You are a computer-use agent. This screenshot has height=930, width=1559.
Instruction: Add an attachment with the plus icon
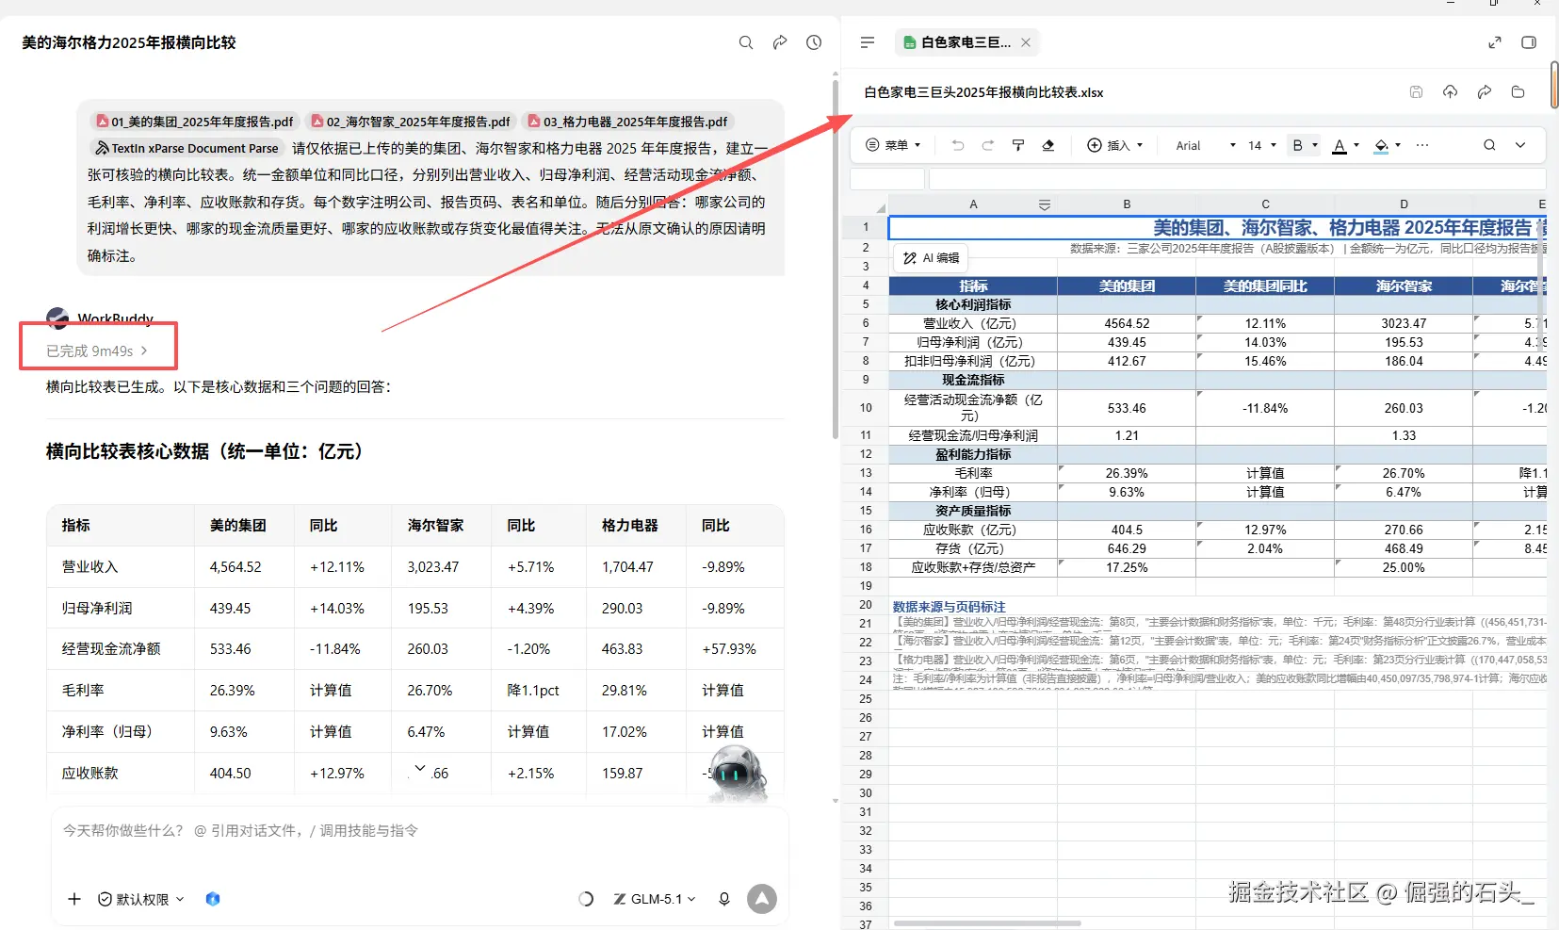(x=74, y=899)
